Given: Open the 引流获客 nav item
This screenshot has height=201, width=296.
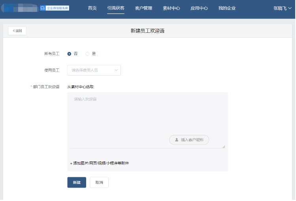Looking at the screenshot, I should tap(115, 8).
